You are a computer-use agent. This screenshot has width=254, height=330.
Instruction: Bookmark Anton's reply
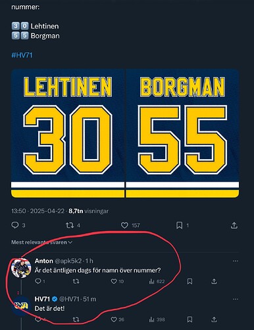(x=190, y=281)
